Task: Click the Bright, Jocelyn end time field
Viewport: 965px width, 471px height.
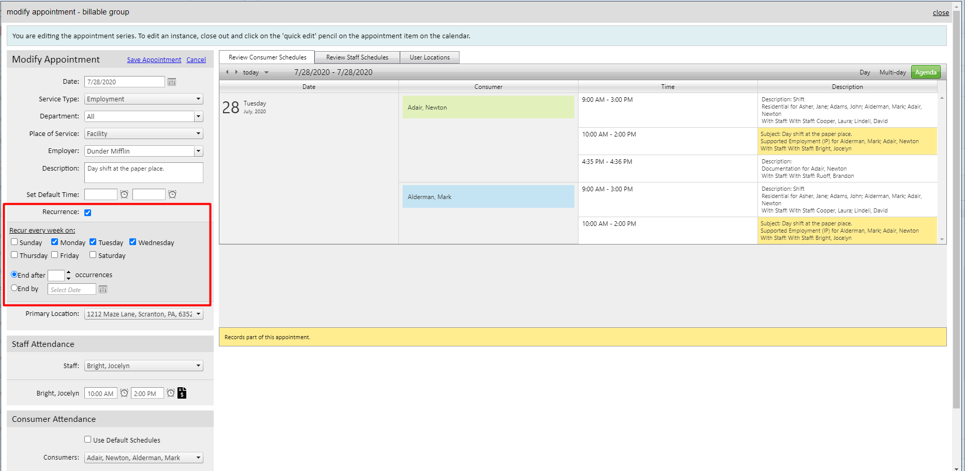Action: [147, 393]
